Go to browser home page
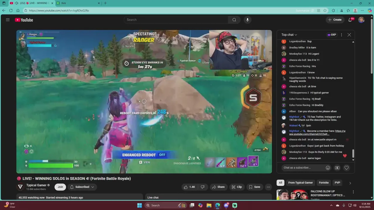The height and width of the screenshot is (210, 374). (x=18, y=10)
